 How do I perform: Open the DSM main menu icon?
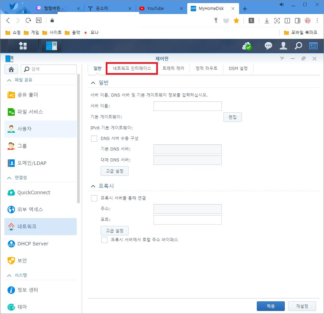click(23, 46)
